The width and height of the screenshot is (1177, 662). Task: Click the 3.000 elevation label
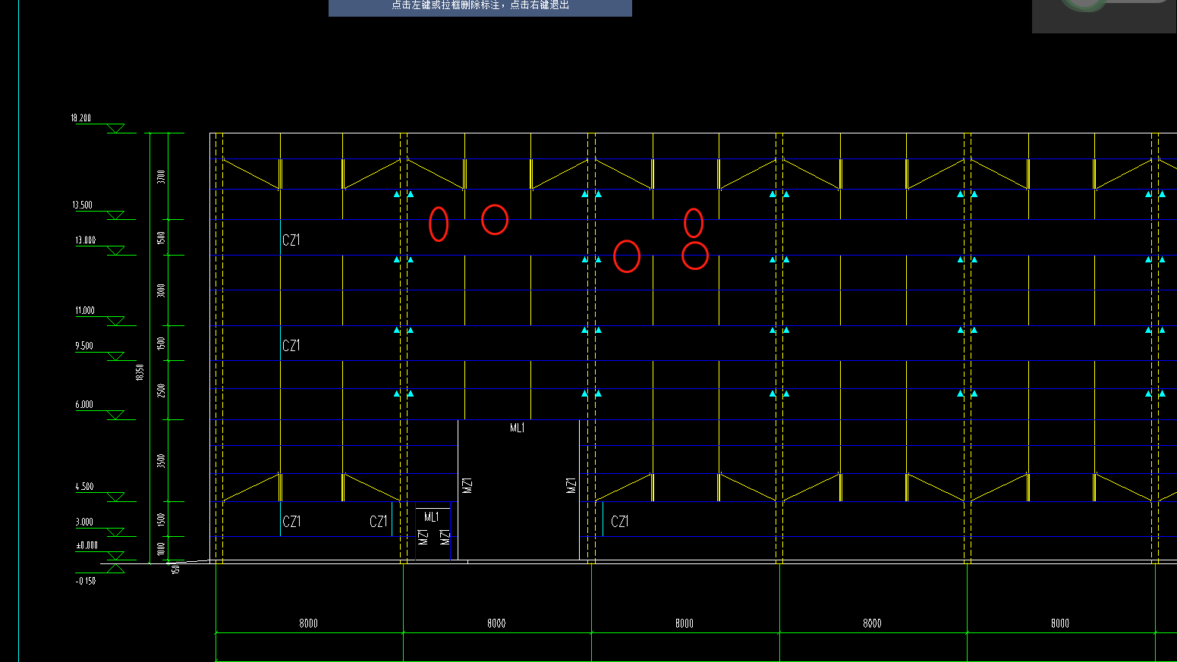point(84,522)
